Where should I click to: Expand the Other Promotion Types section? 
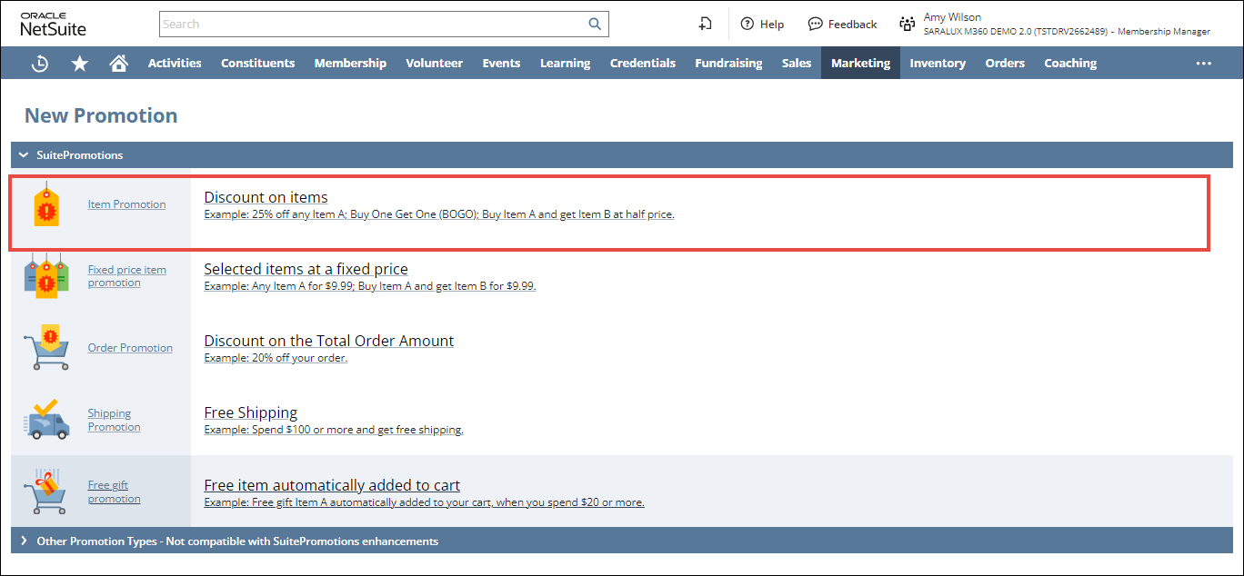[24, 541]
